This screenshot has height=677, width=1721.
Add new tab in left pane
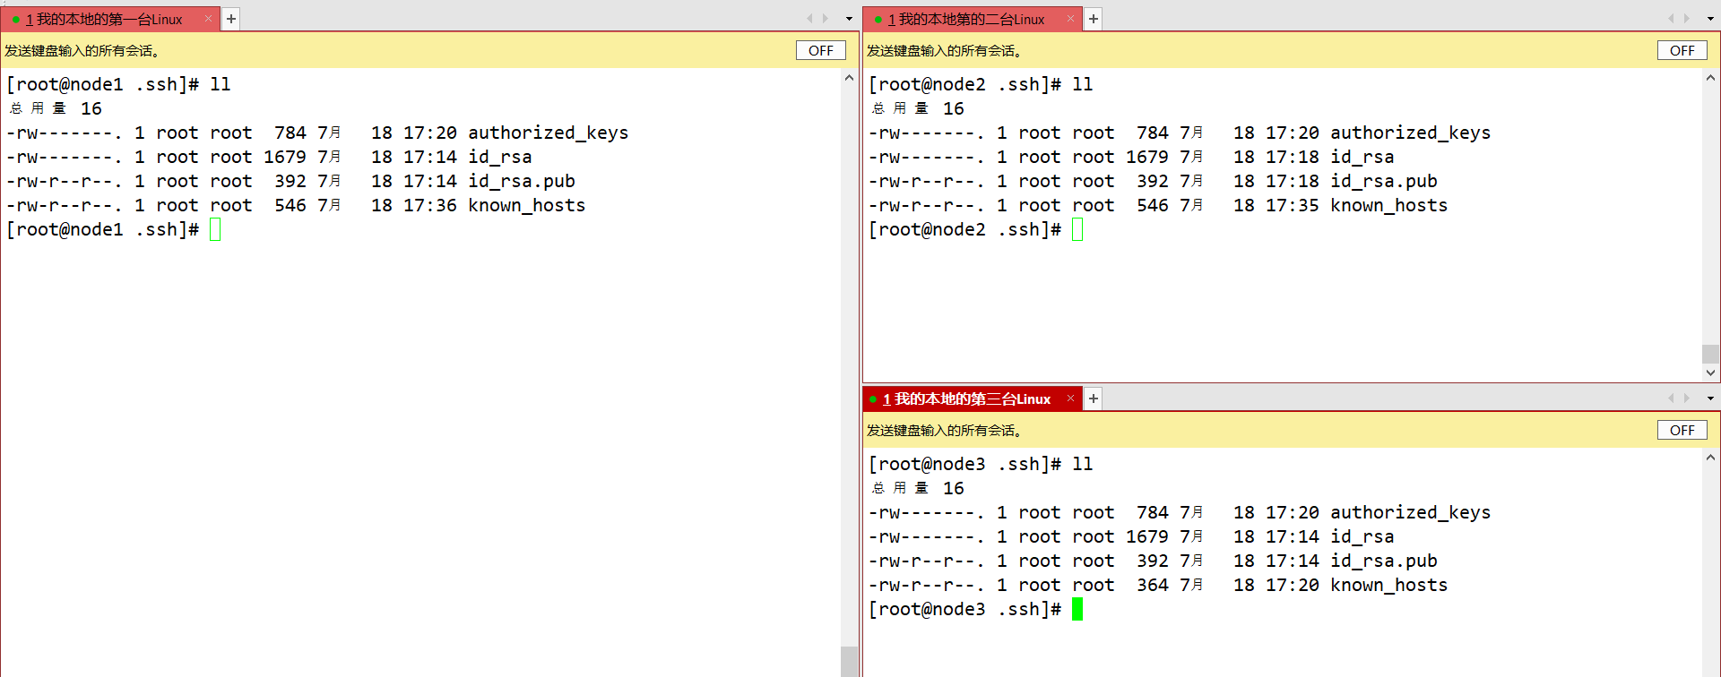[x=231, y=19]
